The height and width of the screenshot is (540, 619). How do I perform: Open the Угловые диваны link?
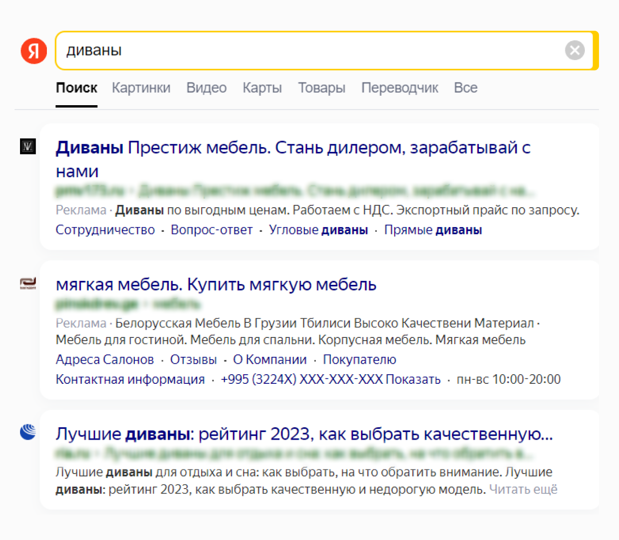point(318,230)
